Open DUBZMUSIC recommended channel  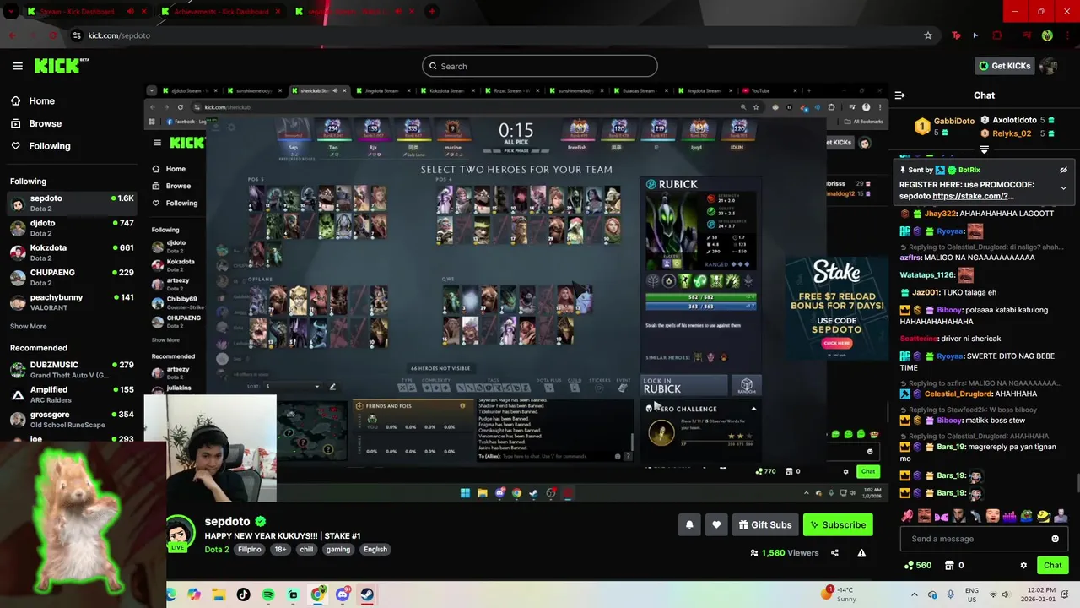pos(72,370)
